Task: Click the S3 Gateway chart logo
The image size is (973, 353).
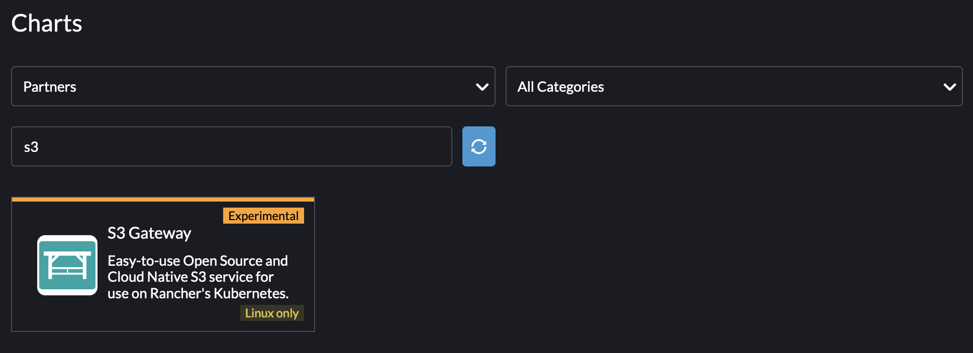Action: click(x=67, y=265)
